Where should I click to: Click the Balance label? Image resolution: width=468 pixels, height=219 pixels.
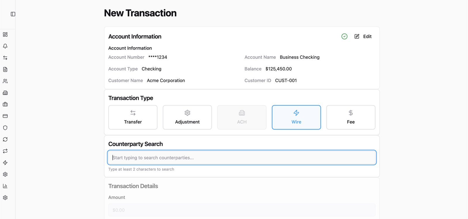coord(253,69)
